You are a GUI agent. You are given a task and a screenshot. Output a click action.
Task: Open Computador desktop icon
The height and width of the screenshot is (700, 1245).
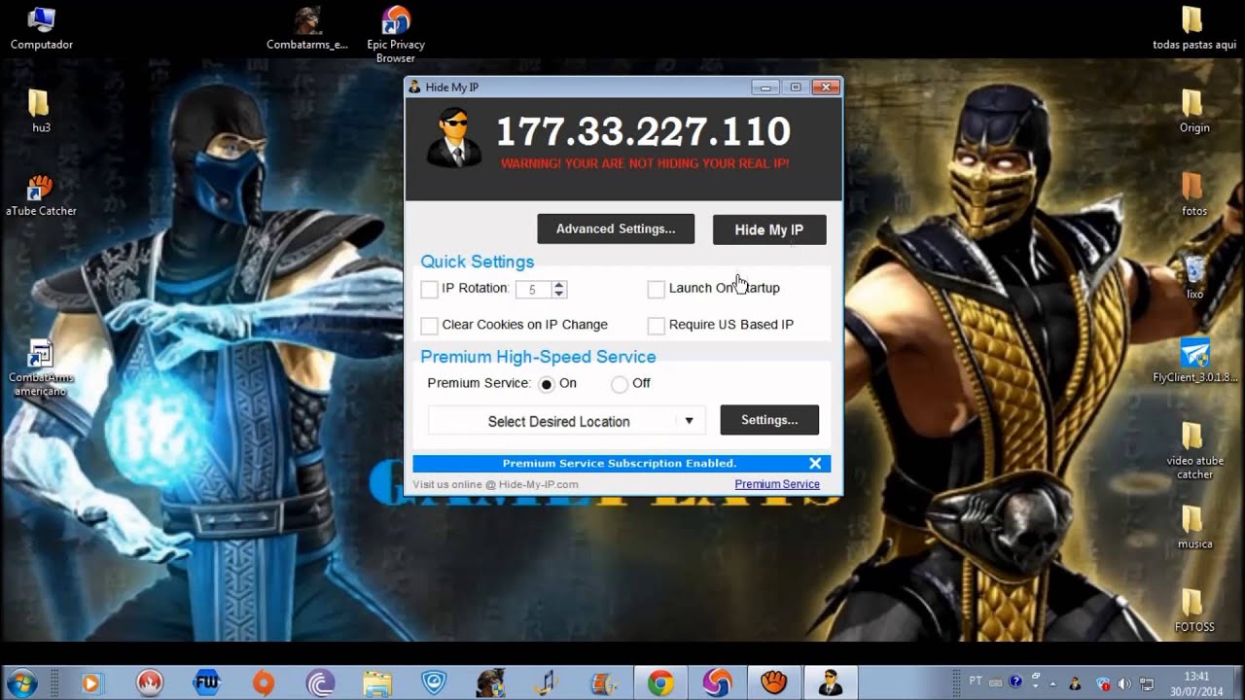(41, 28)
